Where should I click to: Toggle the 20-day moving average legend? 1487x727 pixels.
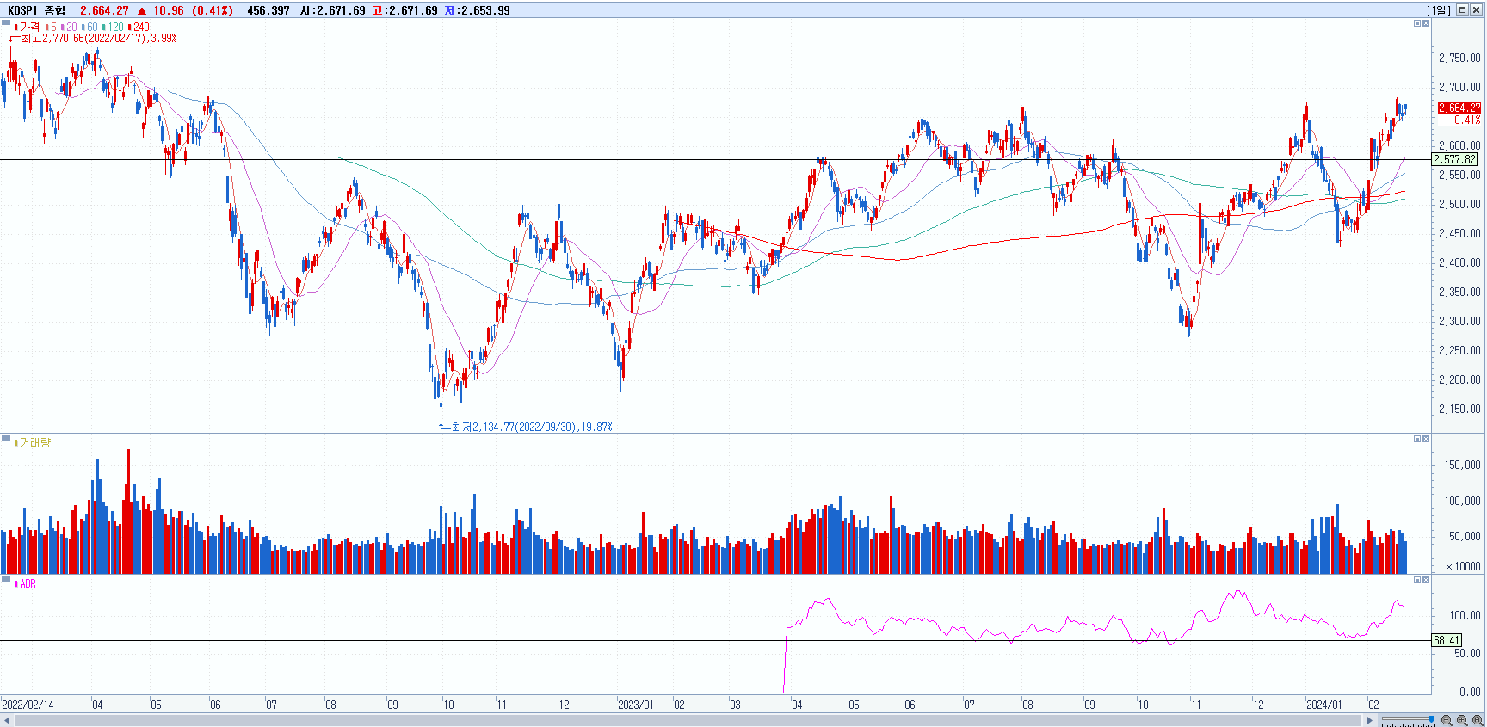pos(69,28)
